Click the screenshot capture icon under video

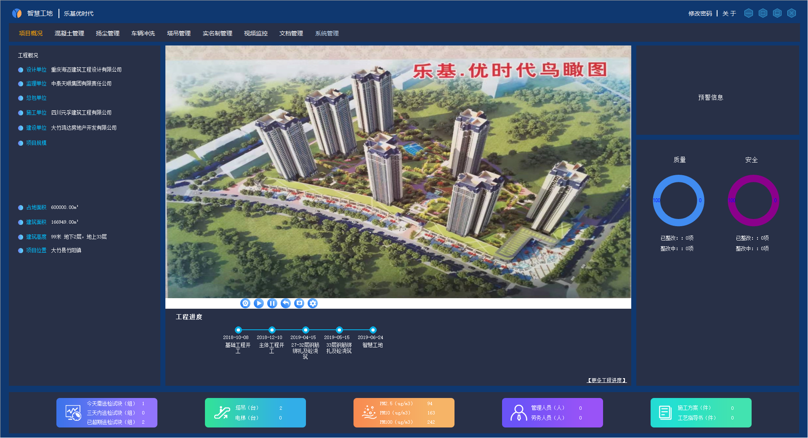pos(299,303)
